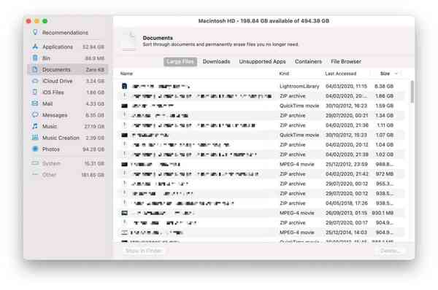438x290 pixels.
Task: Click the date 29/07/2020, 00:17
Action: pyautogui.click(x=346, y=223)
